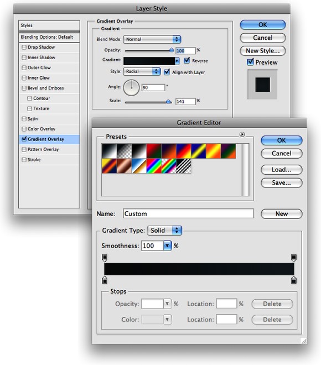321x365 pixels.
Task: Open the gradient picker dropdown arrow
Action: 177,61
